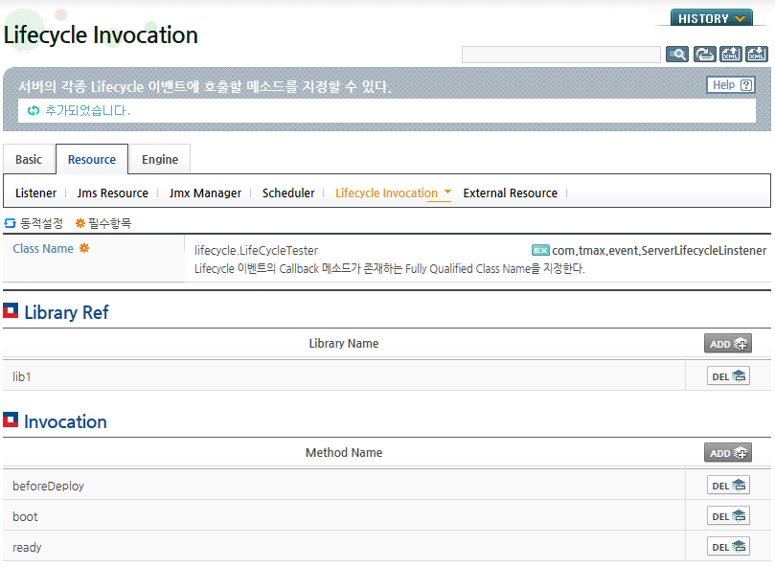The image size is (775, 567).
Task: Click the lifecycle.LifeCycleTester class value
Action: coord(256,250)
